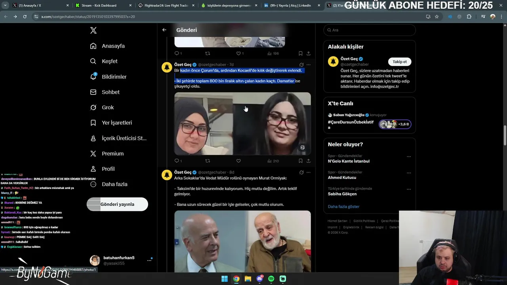507x285 pixels.
Task: Share the top post with 196 views
Action: (x=309, y=53)
